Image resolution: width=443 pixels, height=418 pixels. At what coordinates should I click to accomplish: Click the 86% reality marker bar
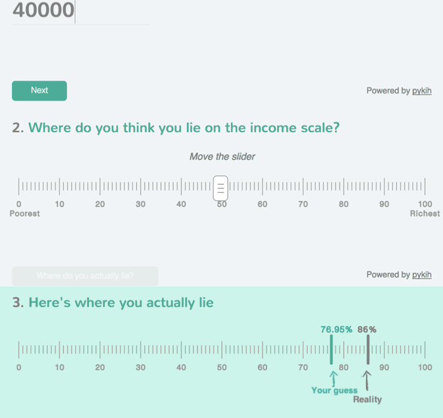click(368, 350)
